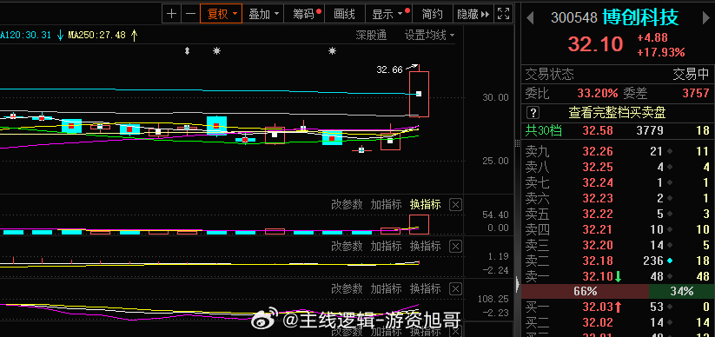Select the 卖六 row at 32.23
Screen dimensions: 715x337
pyautogui.click(x=618, y=198)
